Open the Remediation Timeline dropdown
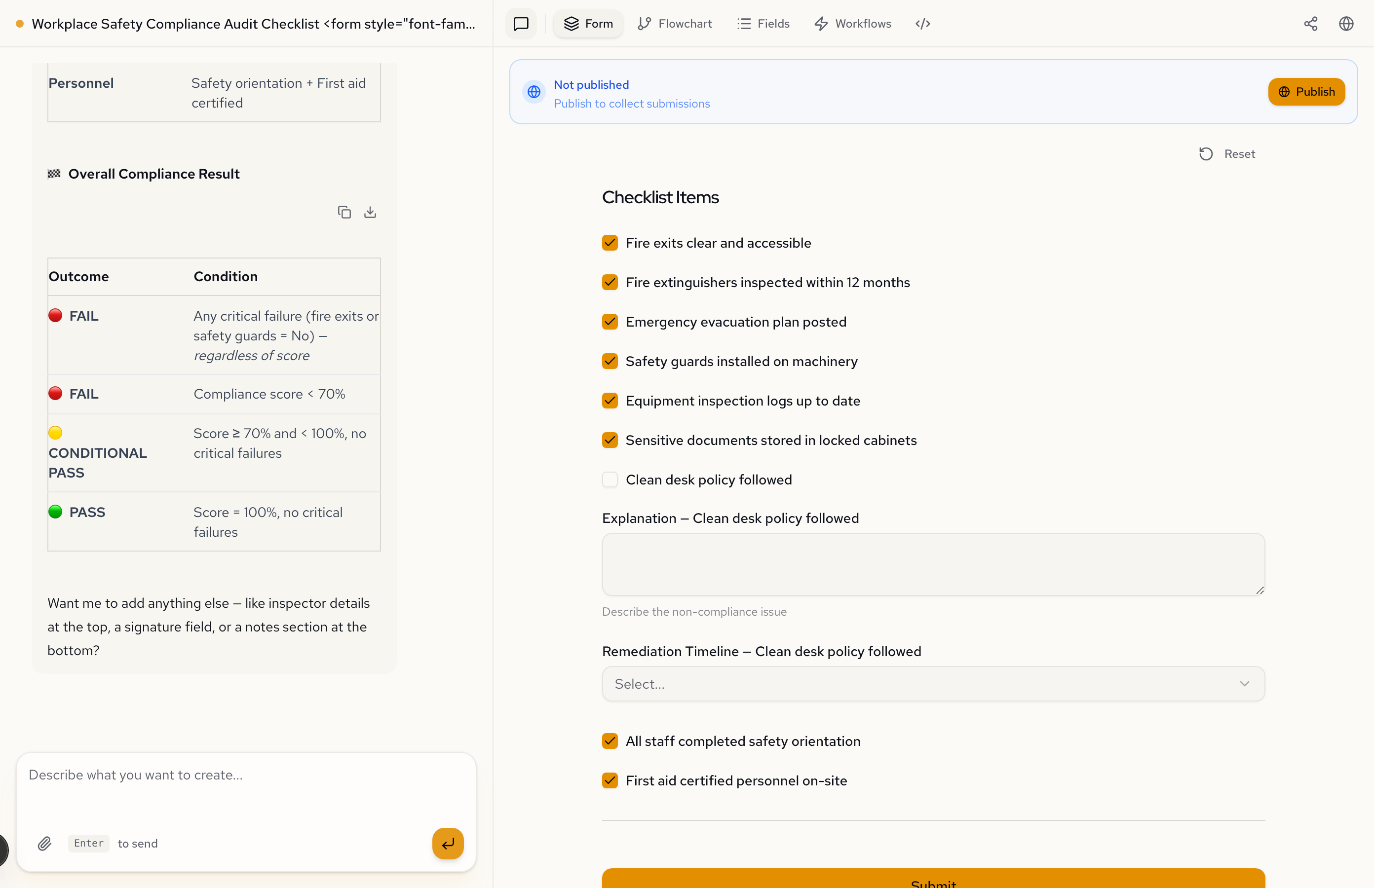This screenshot has width=1374, height=888. coord(933,684)
